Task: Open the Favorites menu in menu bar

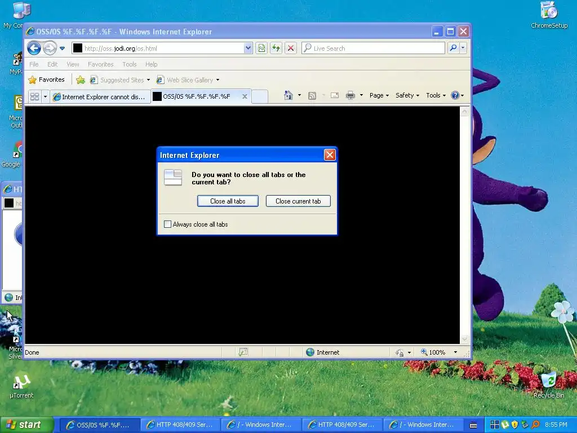Action: click(100, 64)
